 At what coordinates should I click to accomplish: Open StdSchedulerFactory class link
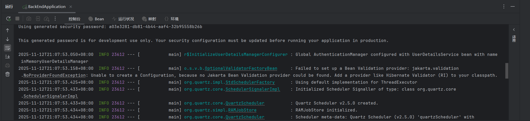pos(250,82)
